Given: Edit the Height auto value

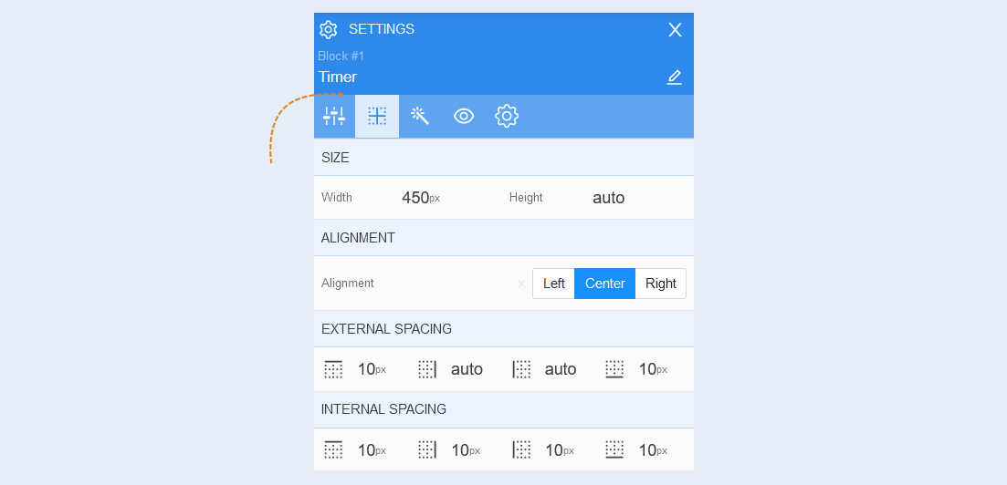Looking at the screenshot, I should pyautogui.click(x=608, y=198).
